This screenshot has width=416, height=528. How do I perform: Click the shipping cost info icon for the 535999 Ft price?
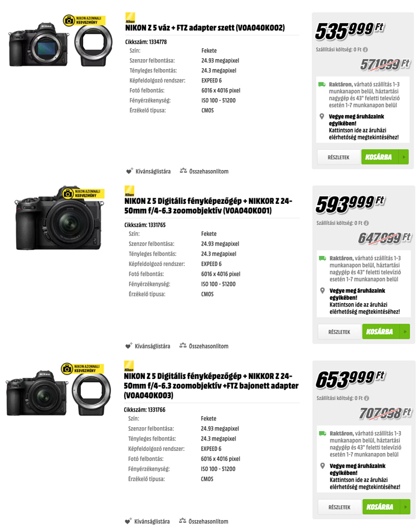366,49
